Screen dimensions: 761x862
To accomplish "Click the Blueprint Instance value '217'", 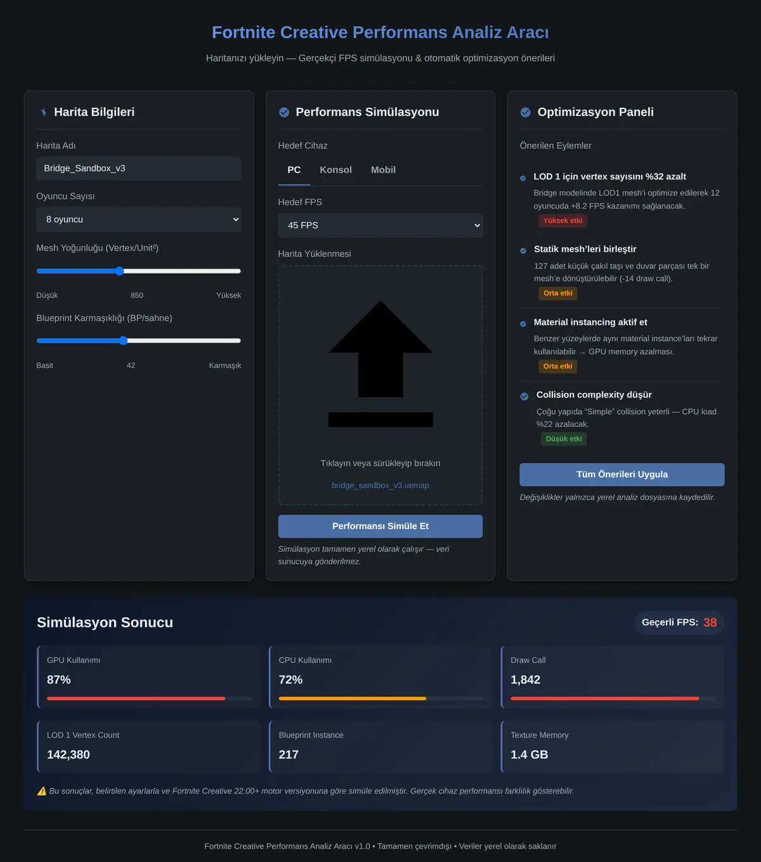I will click(x=289, y=755).
